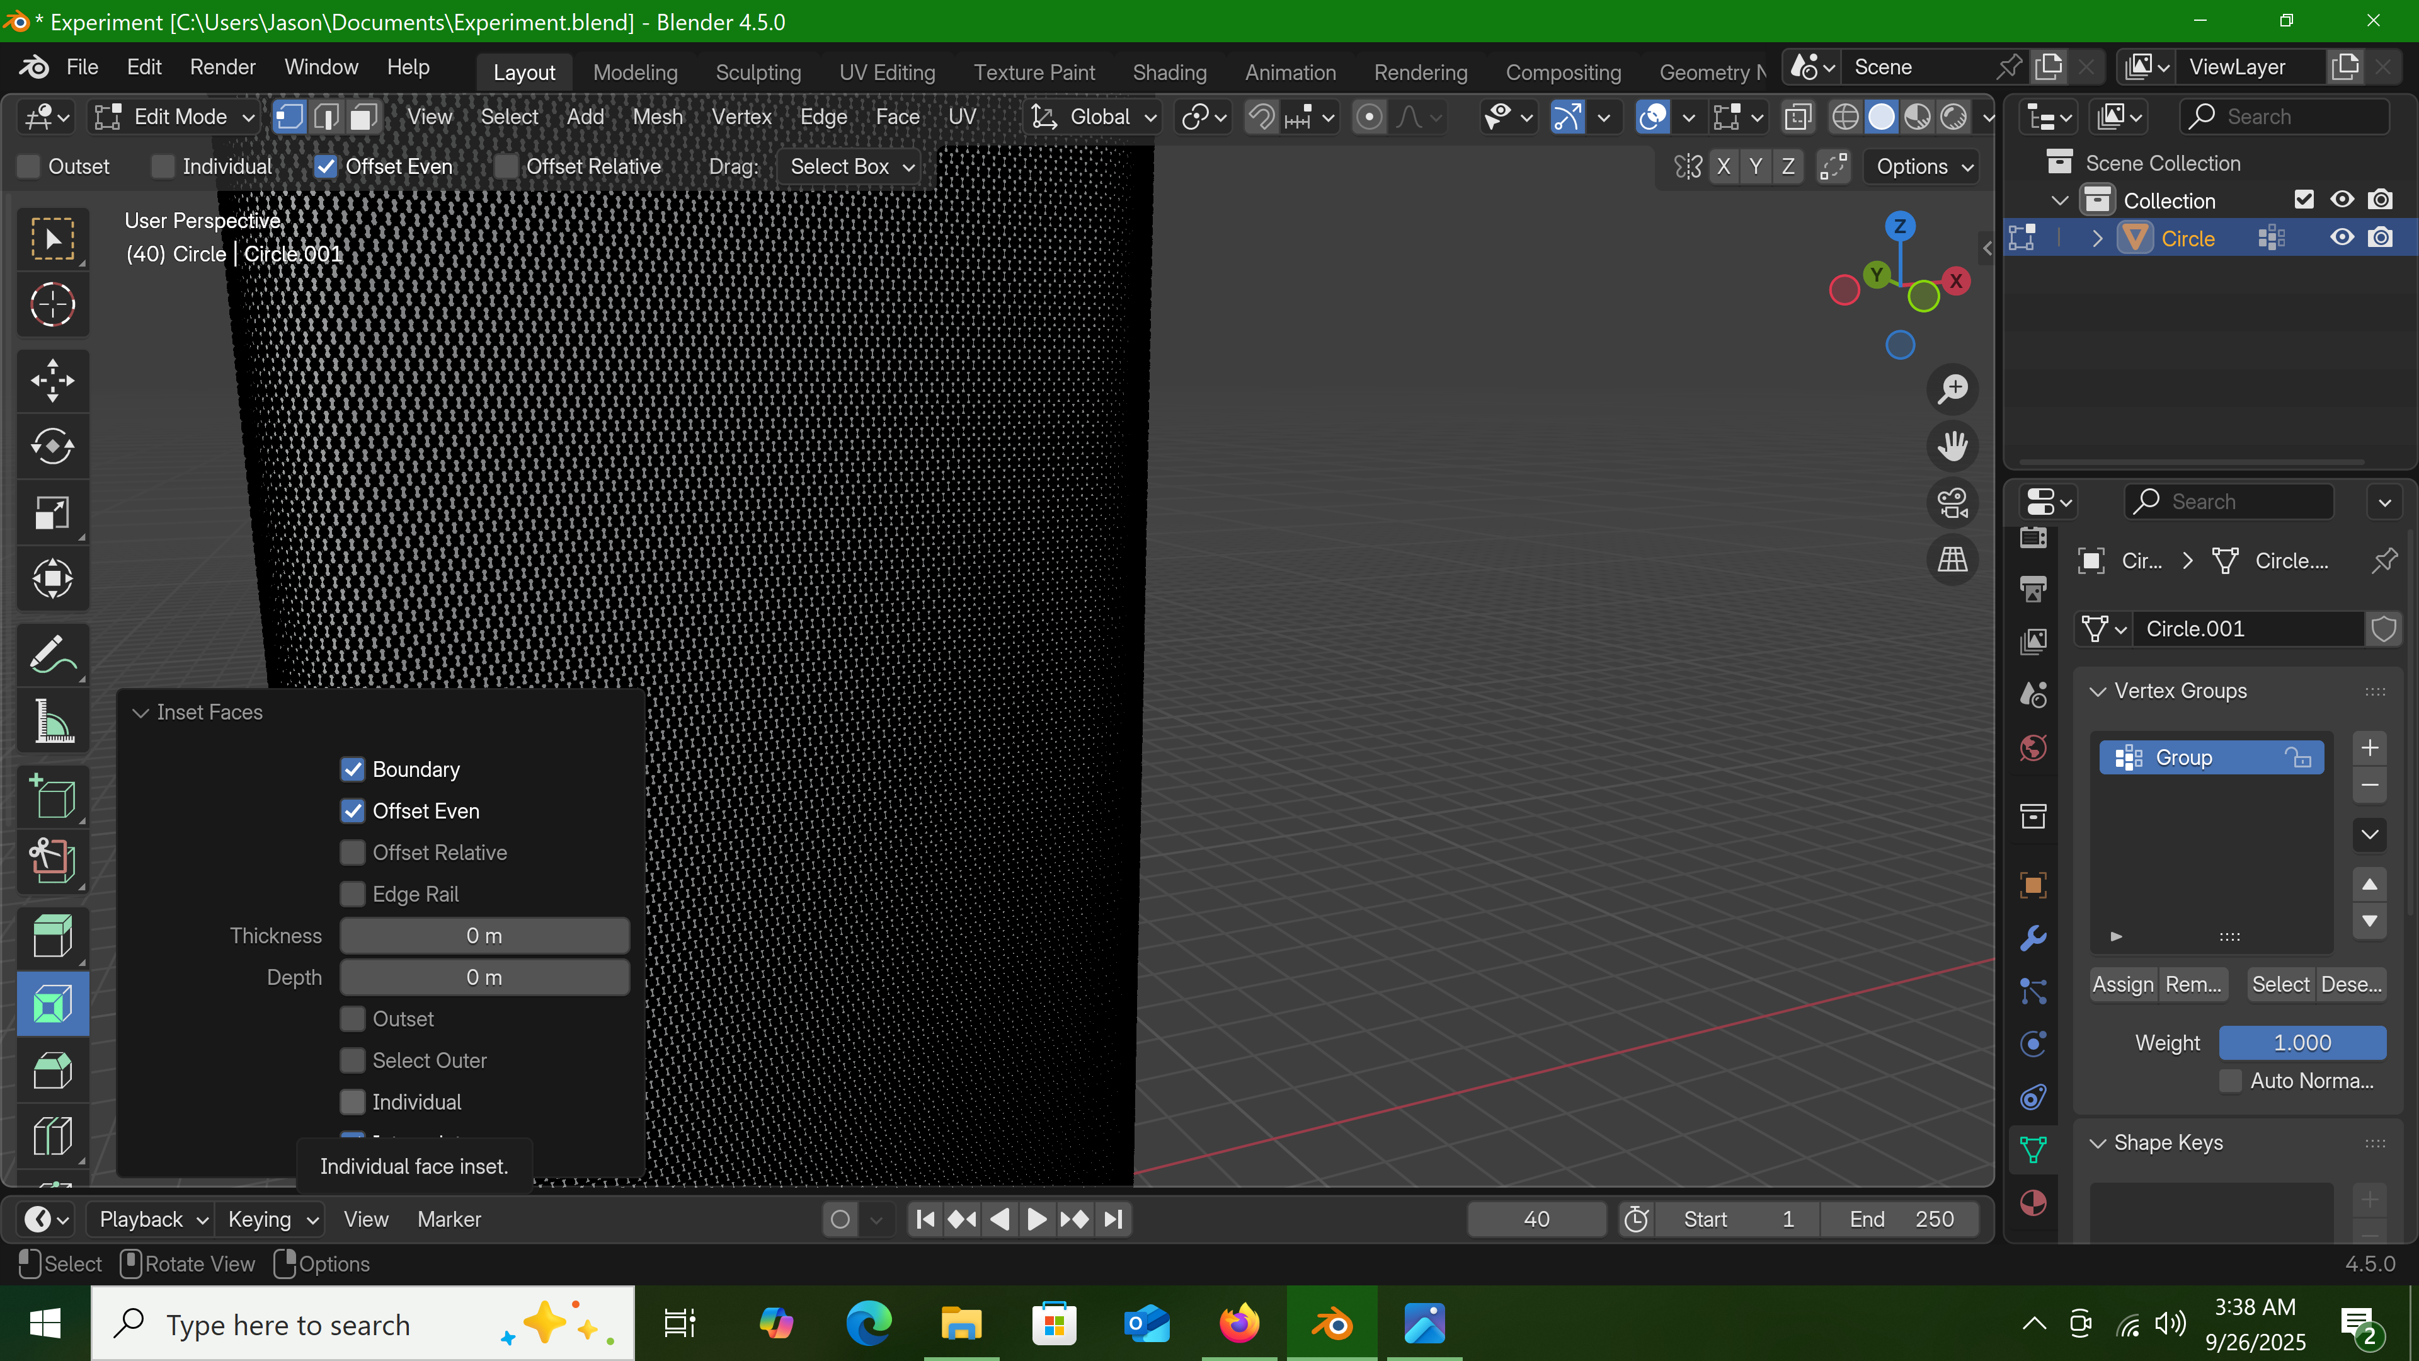Enable face select mode
The width and height of the screenshot is (2419, 1361).
tap(363, 117)
